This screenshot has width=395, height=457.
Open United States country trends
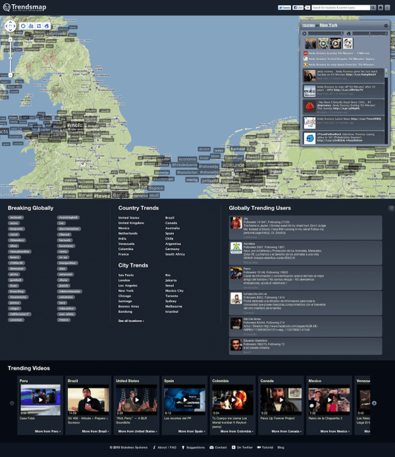click(129, 218)
